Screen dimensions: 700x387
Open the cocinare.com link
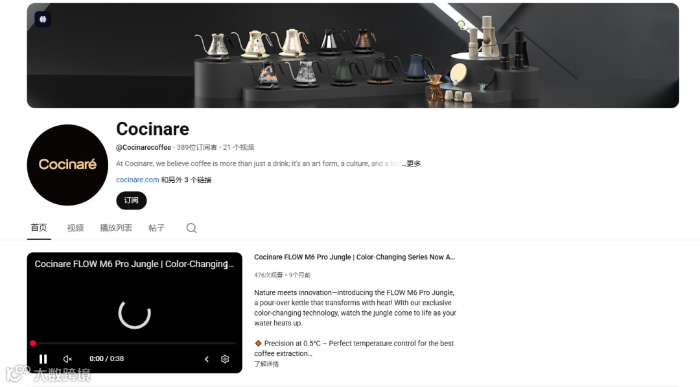point(137,180)
